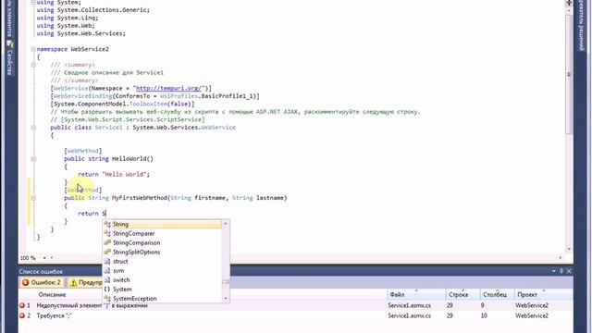
Task: Toggle the Ошибок: 2 errors filter
Action: pyautogui.click(x=41, y=282)
